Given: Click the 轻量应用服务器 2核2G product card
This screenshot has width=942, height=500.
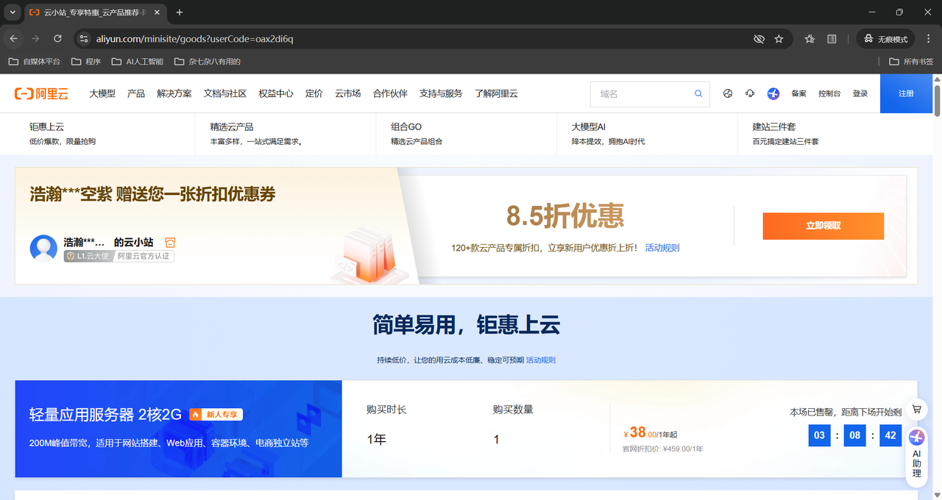Looking at the screenshot, I should (178, 429).
